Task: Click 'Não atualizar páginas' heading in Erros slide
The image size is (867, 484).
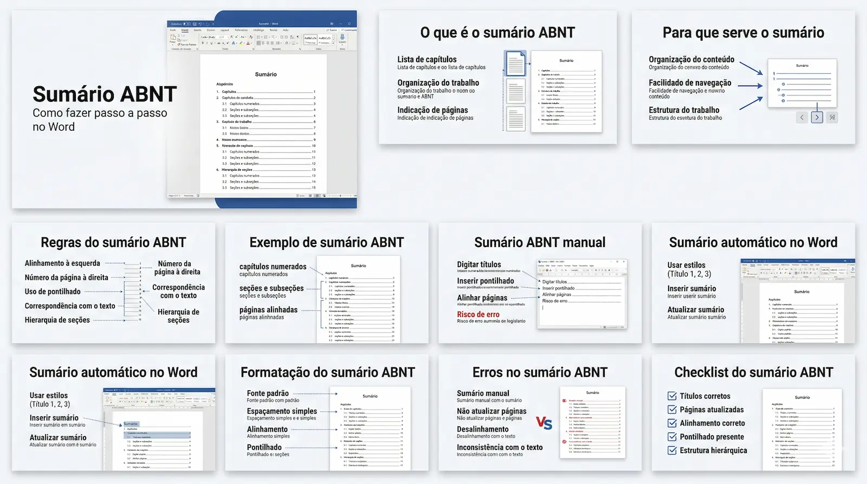Action: coord(491,411)
